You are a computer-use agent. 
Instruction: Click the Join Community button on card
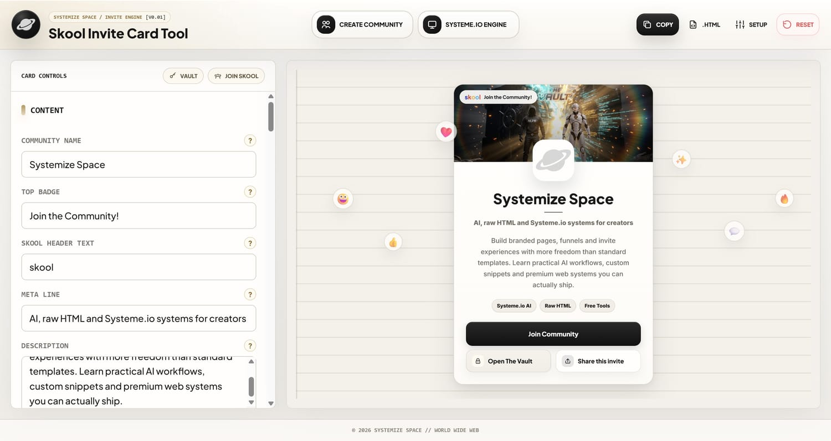click(553, 334)
